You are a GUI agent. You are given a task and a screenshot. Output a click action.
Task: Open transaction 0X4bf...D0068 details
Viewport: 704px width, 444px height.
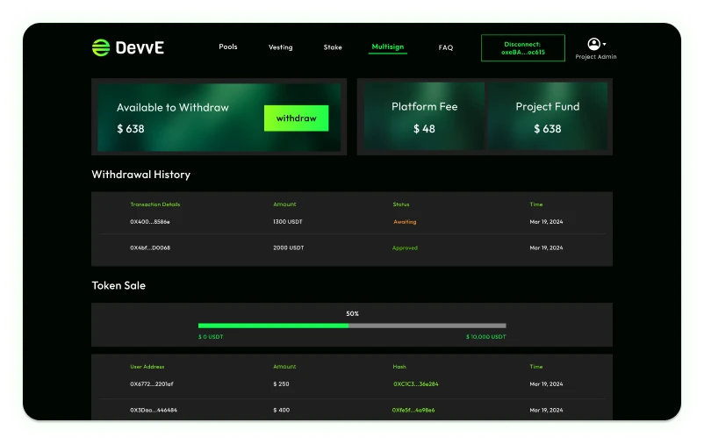tap(150, 248)
